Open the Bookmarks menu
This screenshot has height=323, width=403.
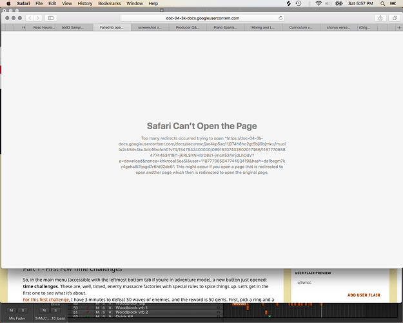[x=110, y=3]
